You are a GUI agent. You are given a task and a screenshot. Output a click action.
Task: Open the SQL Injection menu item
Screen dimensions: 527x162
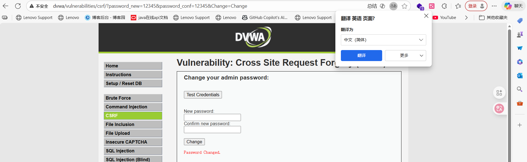coord(133,151)
